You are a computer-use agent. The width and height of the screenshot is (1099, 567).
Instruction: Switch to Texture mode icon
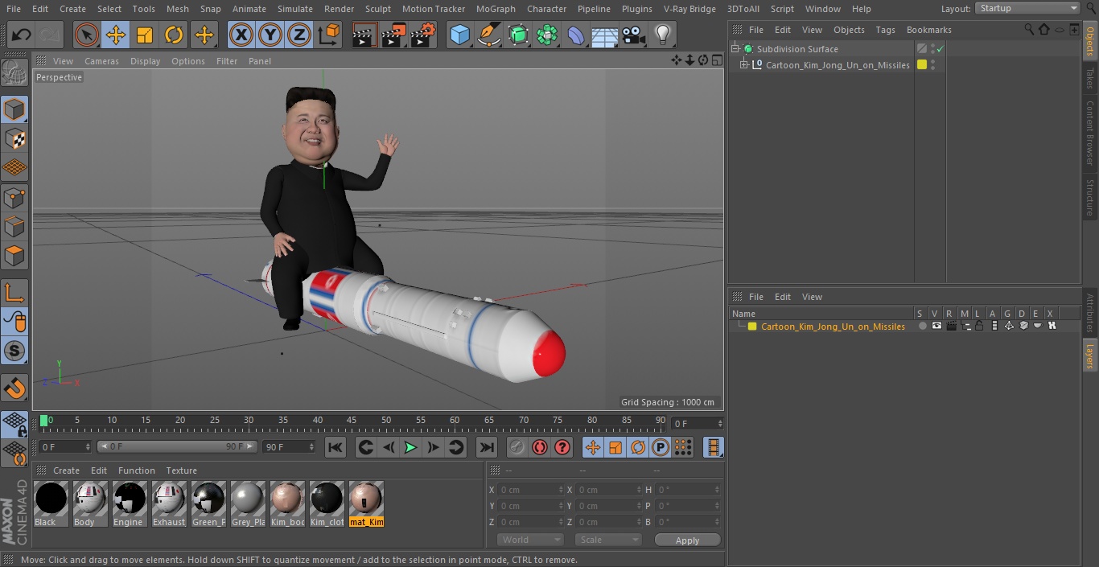pyautogui.click(x=14, y=138)
